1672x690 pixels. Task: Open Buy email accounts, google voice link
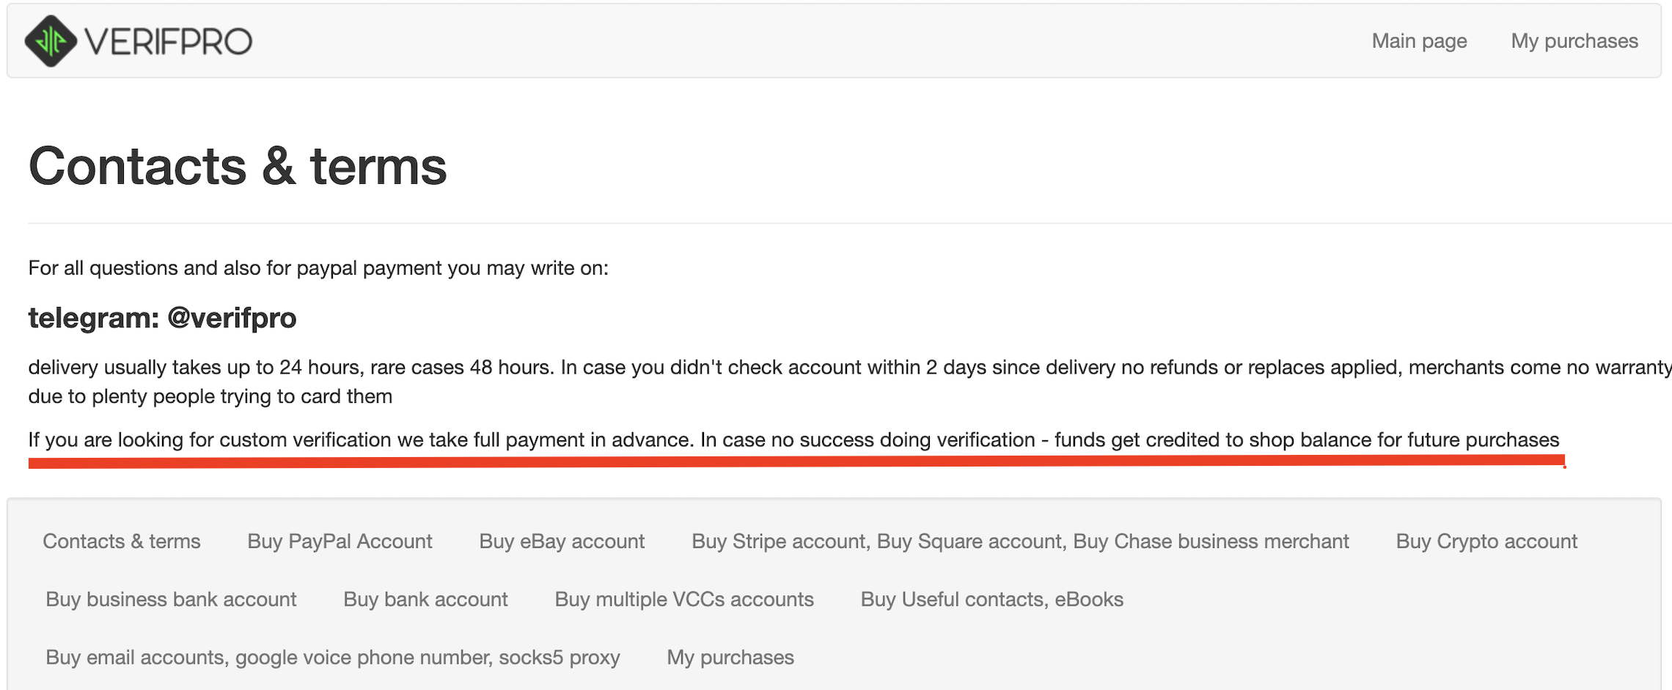click(x=333, y=657)
